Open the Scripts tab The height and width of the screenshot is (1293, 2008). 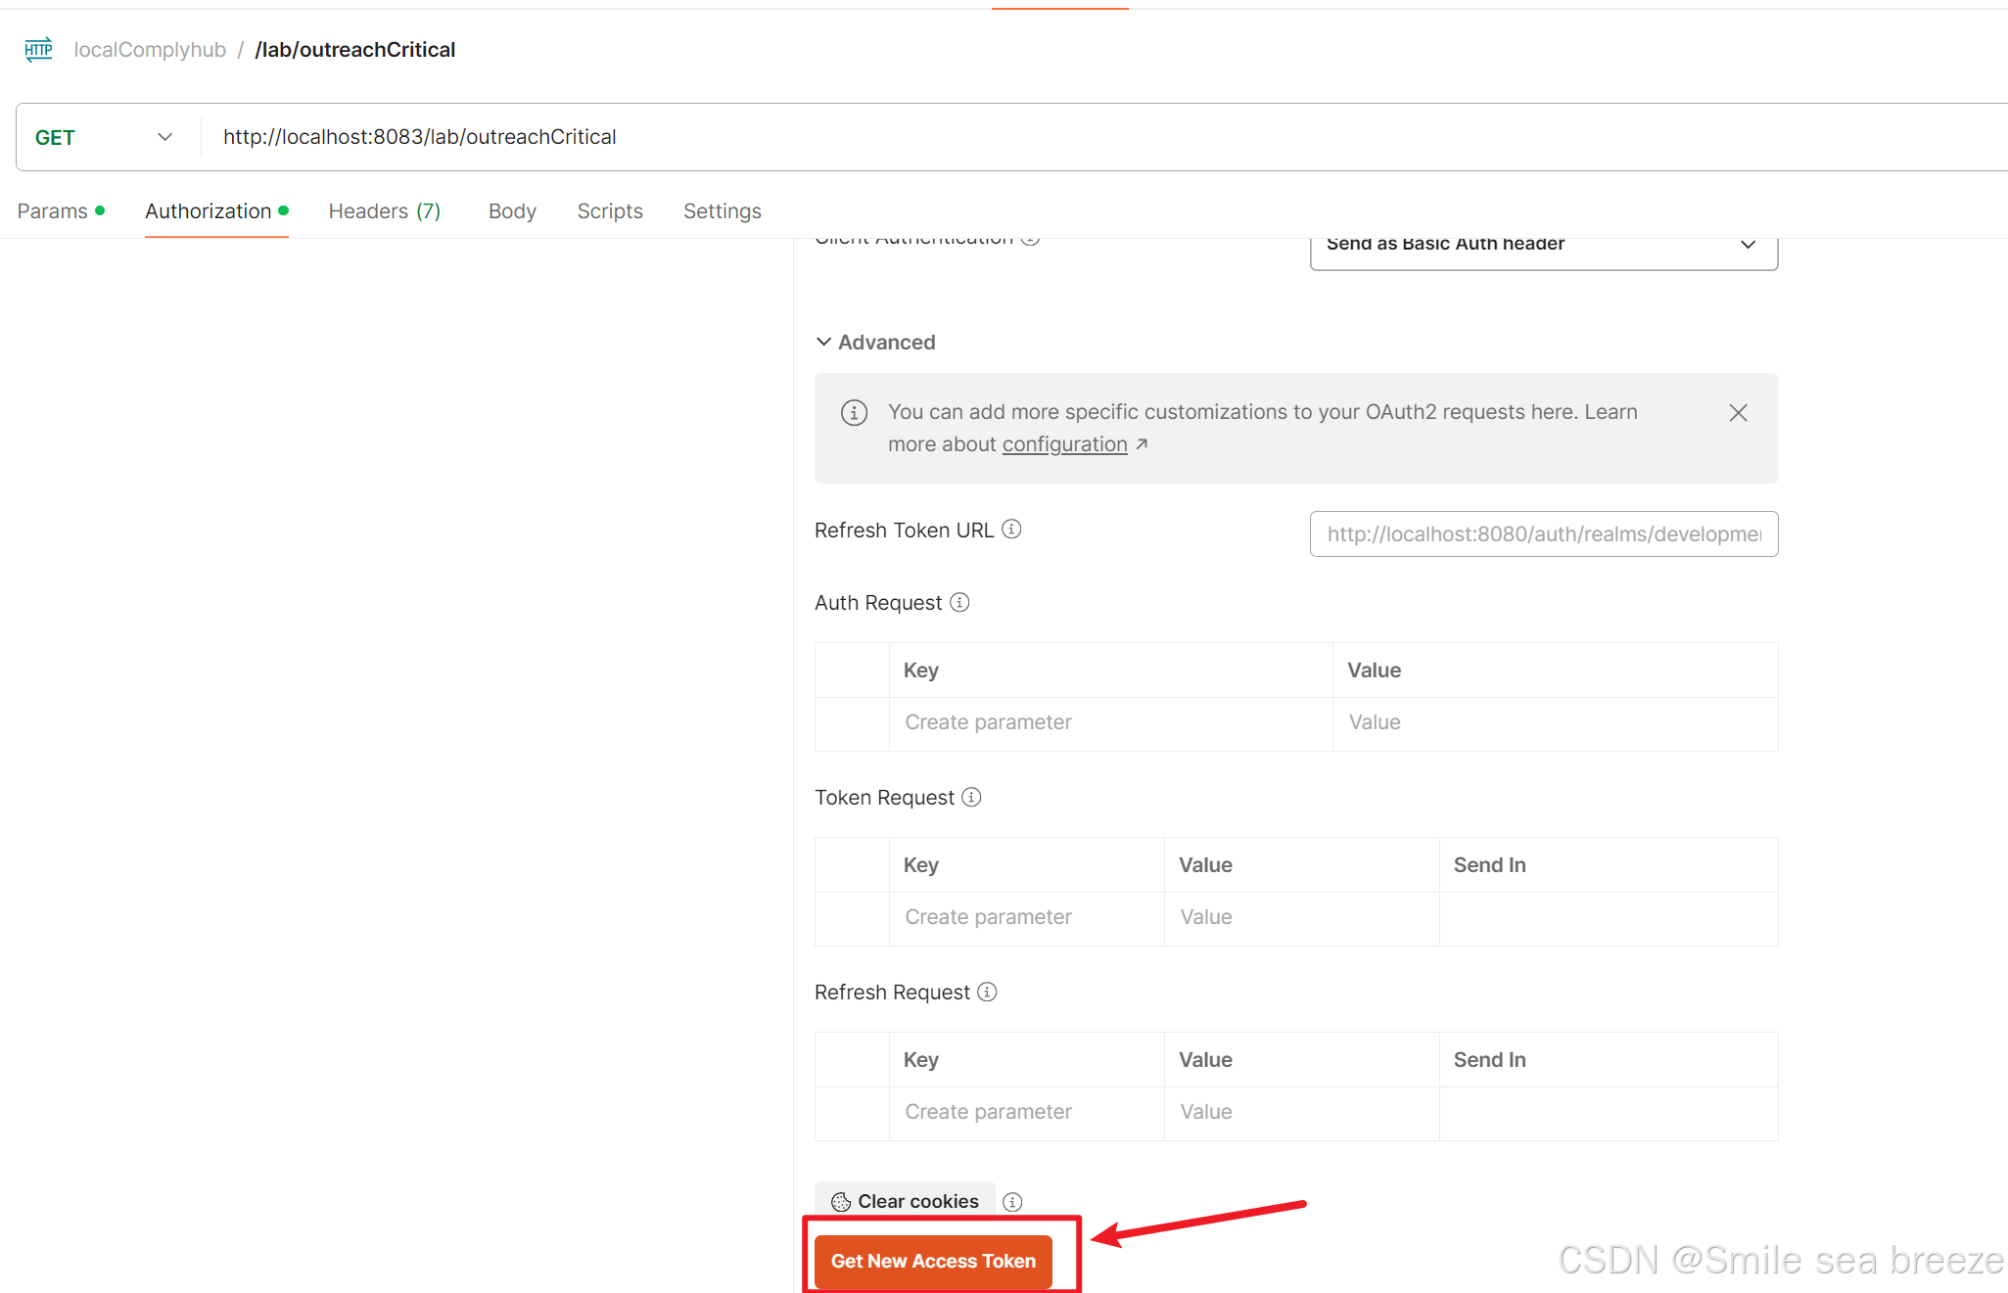pos(609,211)
